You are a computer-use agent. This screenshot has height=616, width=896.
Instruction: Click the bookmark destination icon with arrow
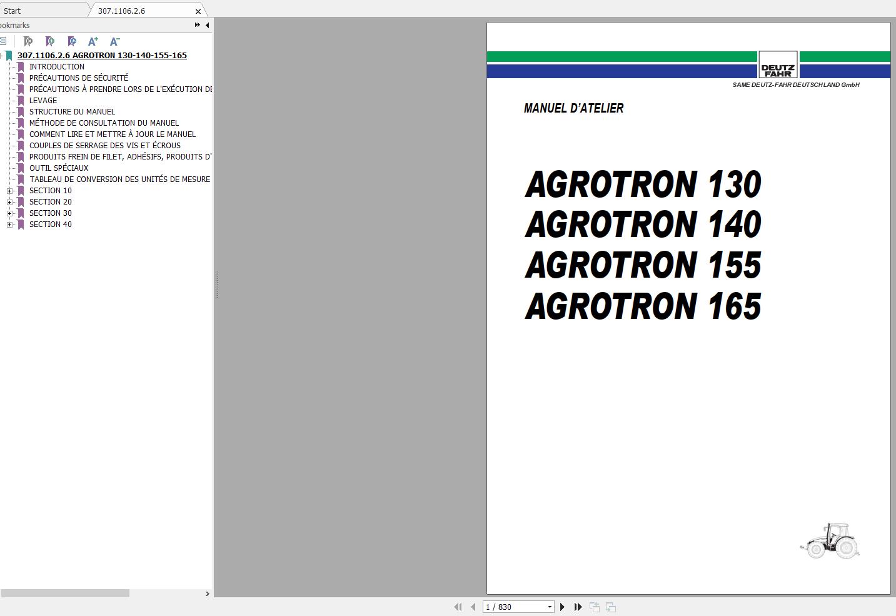pyautogui.click(x=72, y=41)
